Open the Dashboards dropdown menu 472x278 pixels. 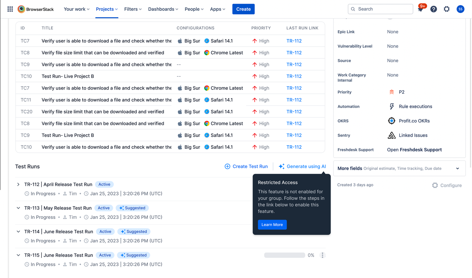pos(163,9)
